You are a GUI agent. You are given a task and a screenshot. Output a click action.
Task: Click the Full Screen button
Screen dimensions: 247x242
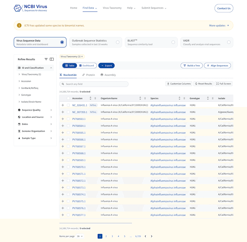click(223, 84)
